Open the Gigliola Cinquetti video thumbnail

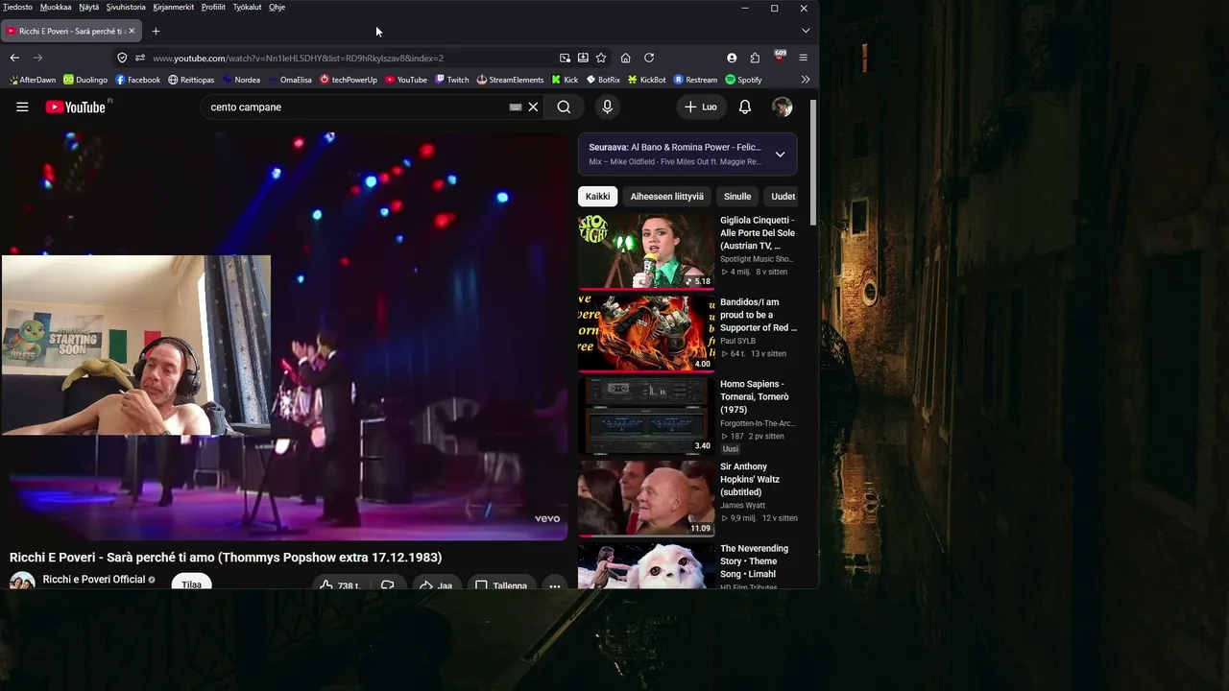coord(646,250)
